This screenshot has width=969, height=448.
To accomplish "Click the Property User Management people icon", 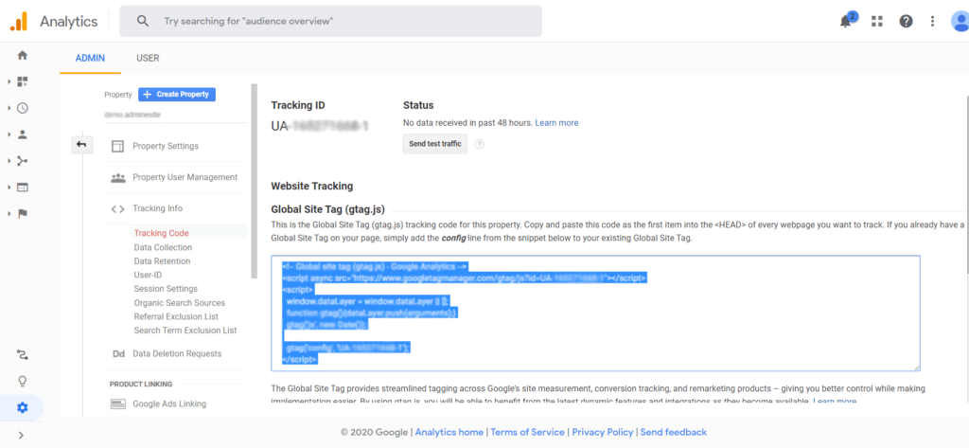I will (117, 178).
